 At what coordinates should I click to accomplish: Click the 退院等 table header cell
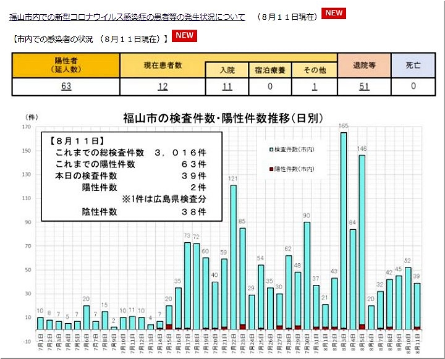(363, 65)
